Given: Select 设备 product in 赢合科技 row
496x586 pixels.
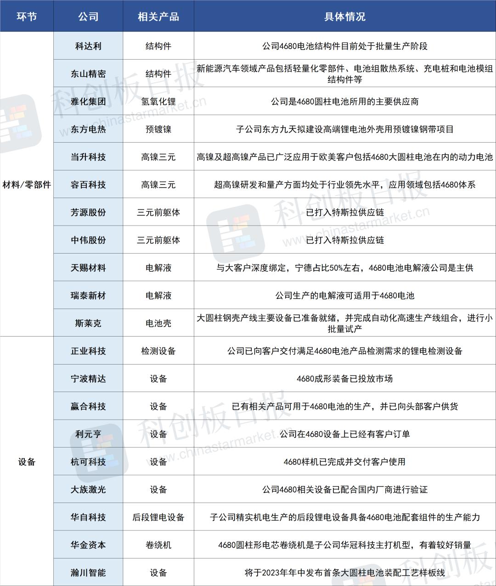Looking at the screenshot, I should point(158,406).
